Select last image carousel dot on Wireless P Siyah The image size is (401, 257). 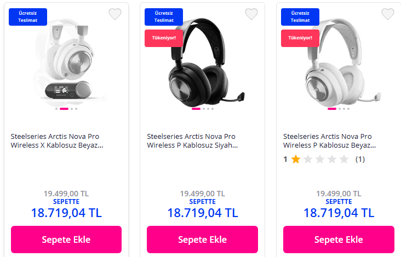tap(213, 109)
